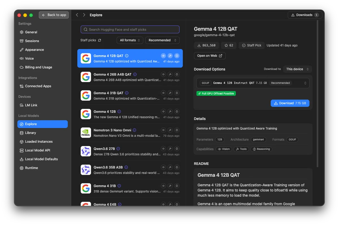
Task: Open Runtime settings
Action: (42, 168)
